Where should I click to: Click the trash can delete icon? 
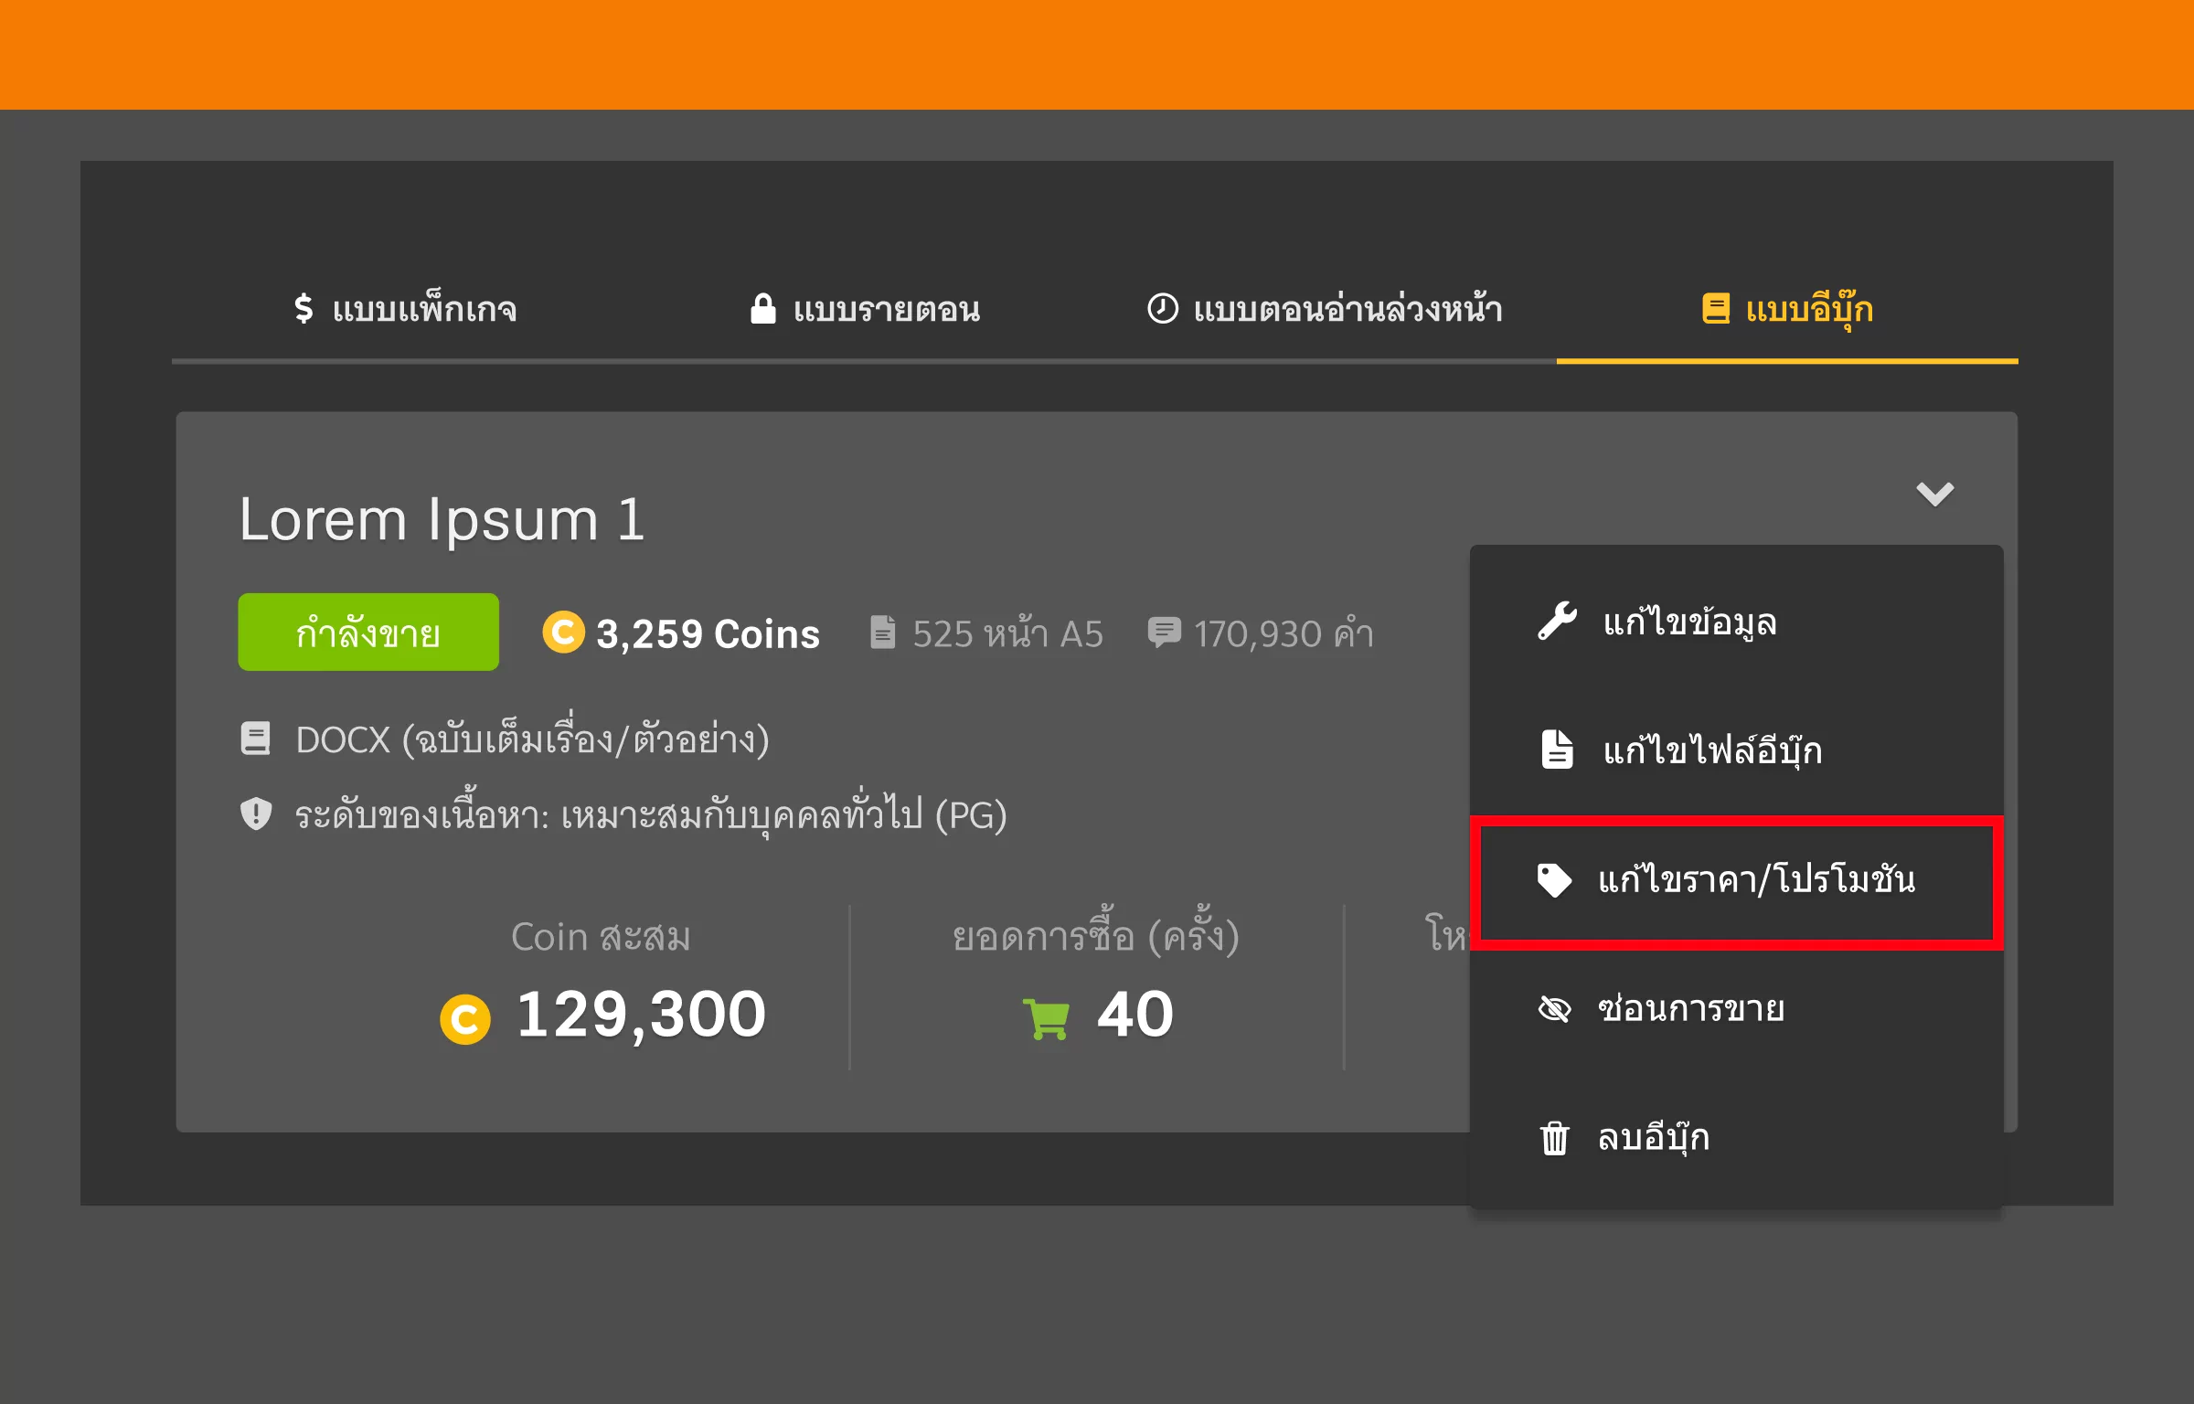1554,1138
